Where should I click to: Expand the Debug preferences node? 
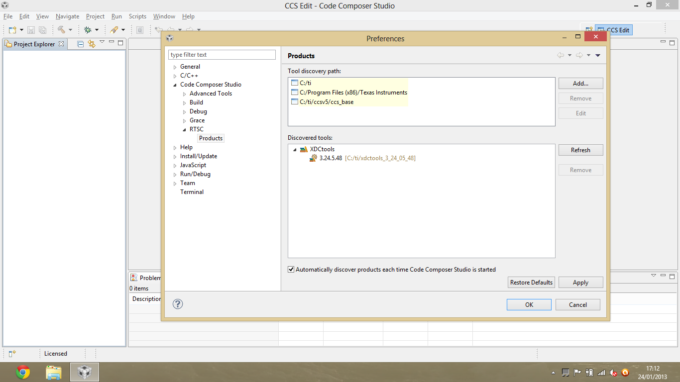[x=185, y=111]
